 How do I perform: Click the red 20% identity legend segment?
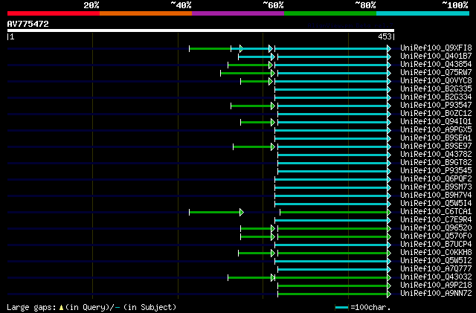(x=54, y=13)
